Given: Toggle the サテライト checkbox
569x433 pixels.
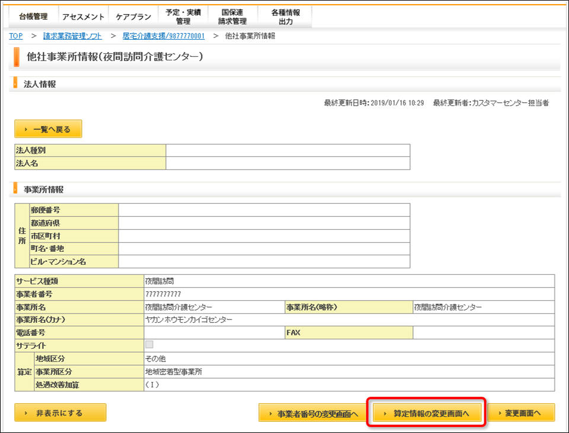Looking at the screenshot, I should click(x=149, y=345).
